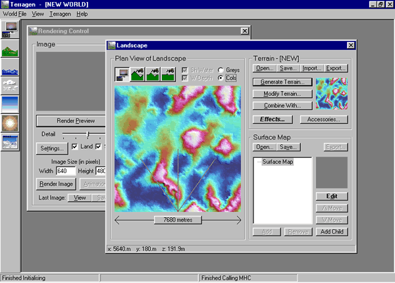Click Modify Terrain... button

(282, 94)
